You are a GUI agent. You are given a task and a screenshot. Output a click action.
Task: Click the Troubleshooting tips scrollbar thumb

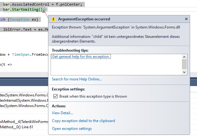point(184,64)
